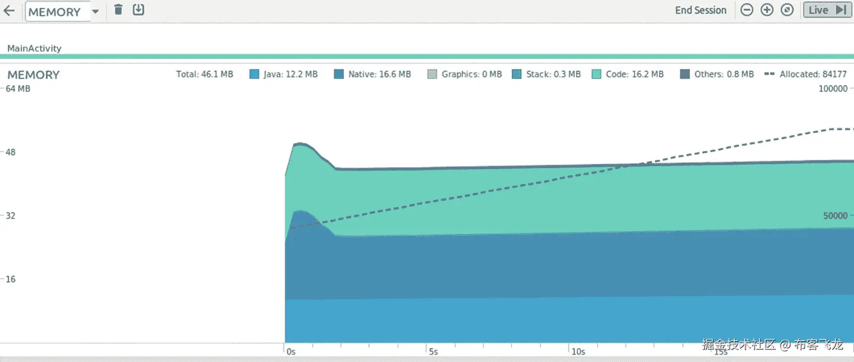Open the MEMORY profiler dropdown
Image resolution: width=854 pixels, height=362 pixels.
63,11
